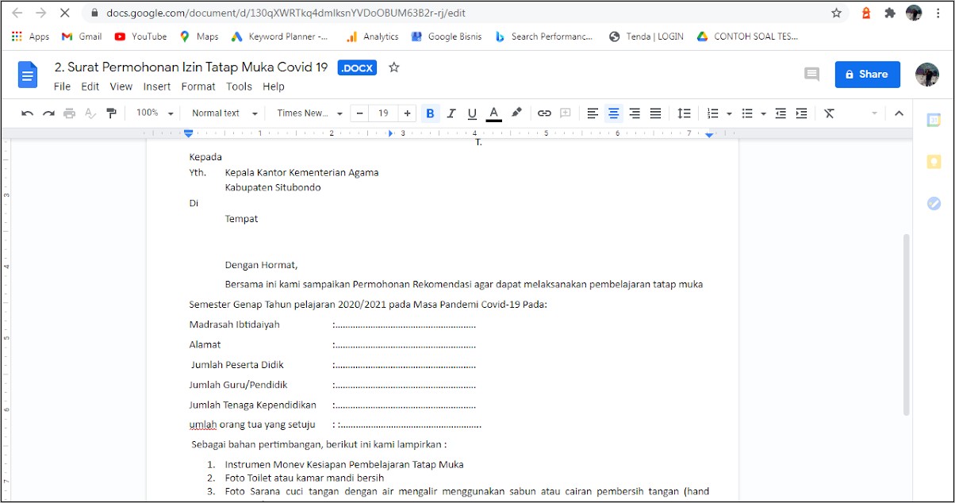955x503 pixels.
Task: Open the Chrome extensions puzzle menu
Action: pyautogui.click(x=890, y=13)
